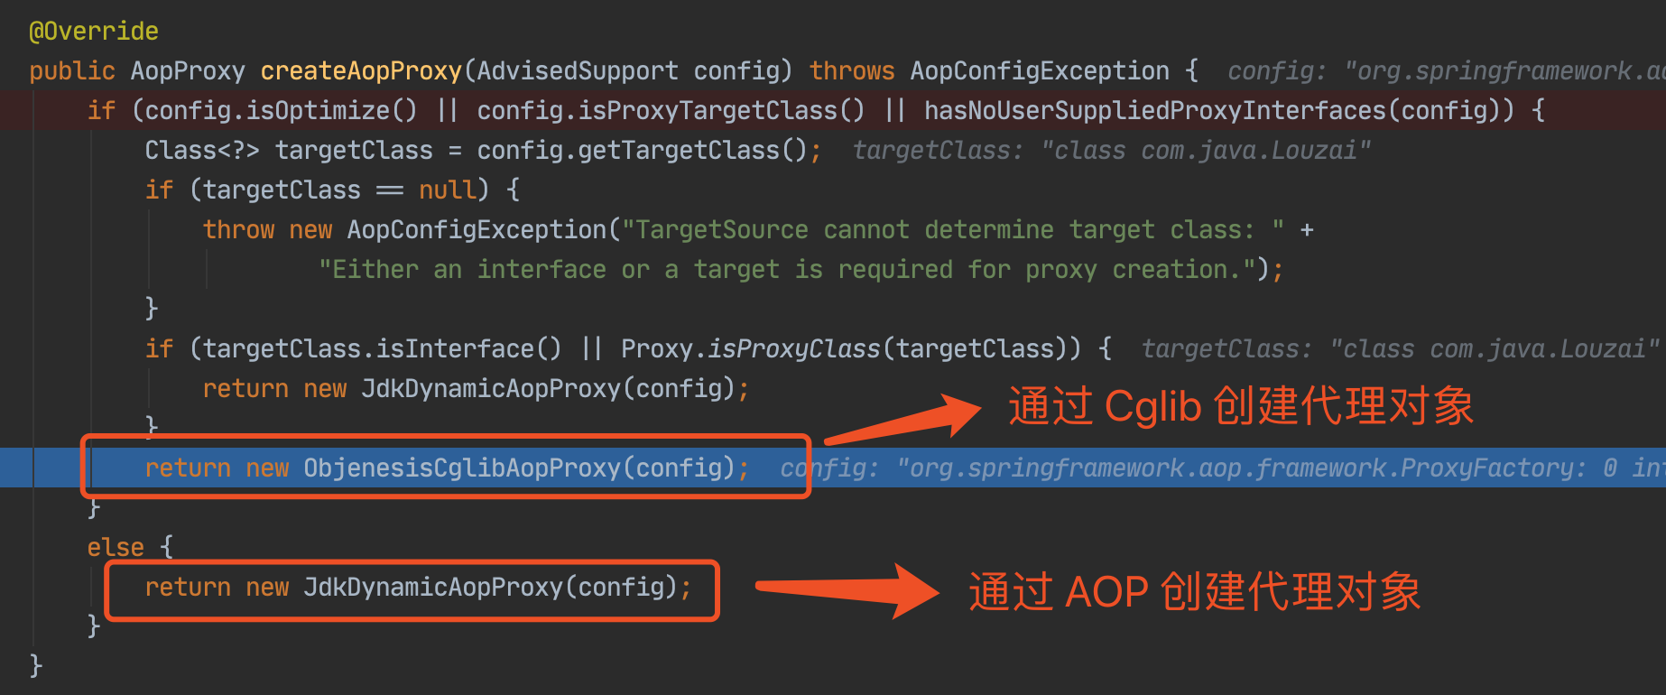The width and height of the screenshot is (1666, 695).
Task: Click the null keyword in targetClass check
Action: tap(448, 190)
